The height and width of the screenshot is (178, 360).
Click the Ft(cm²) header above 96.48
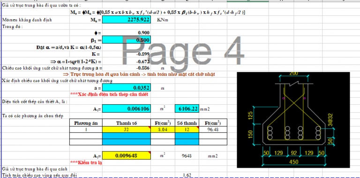coord(213,123)
